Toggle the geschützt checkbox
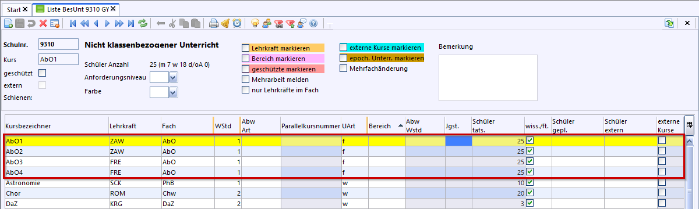This screenshot has height=209, width=699. point(42,73)
